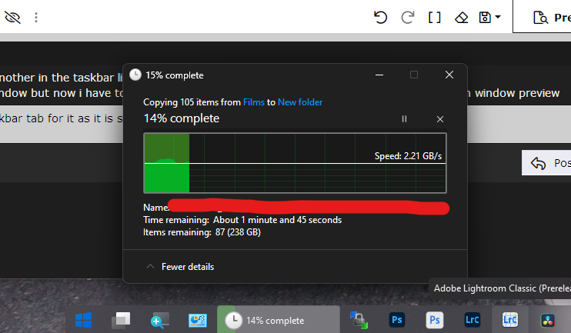571x333 pixels.
Task: Open the Windows Start menu
Action: click(x=83, y=321)
